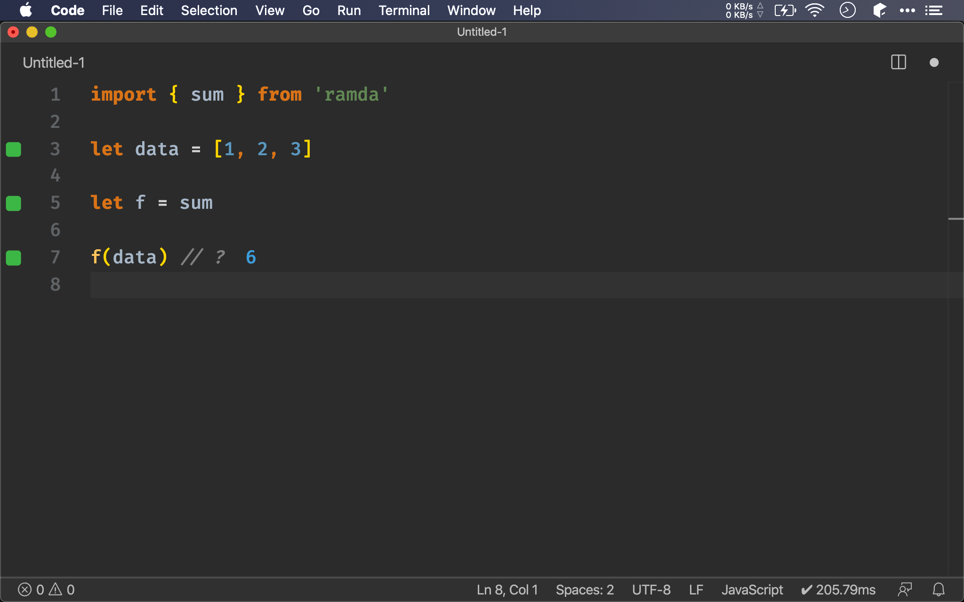Click the 'ramda' import string
This screenshot has width=964, height=602.
click(x=351, y=95)
